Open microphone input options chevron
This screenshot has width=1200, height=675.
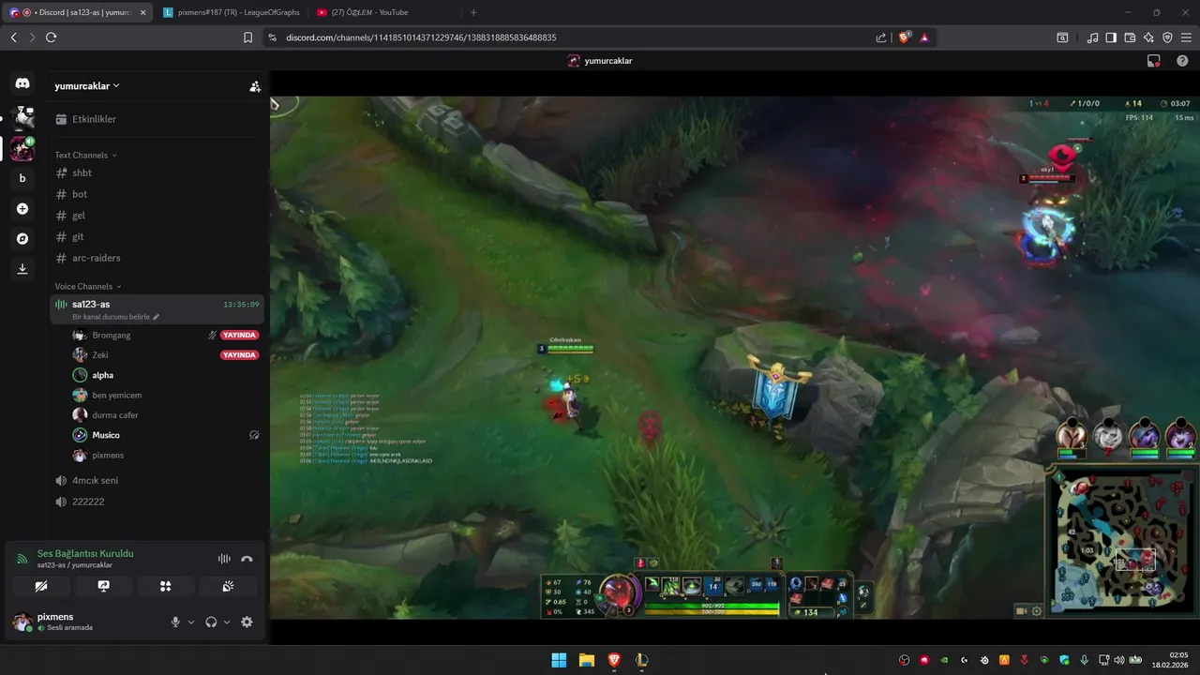[x=191, y=622]
